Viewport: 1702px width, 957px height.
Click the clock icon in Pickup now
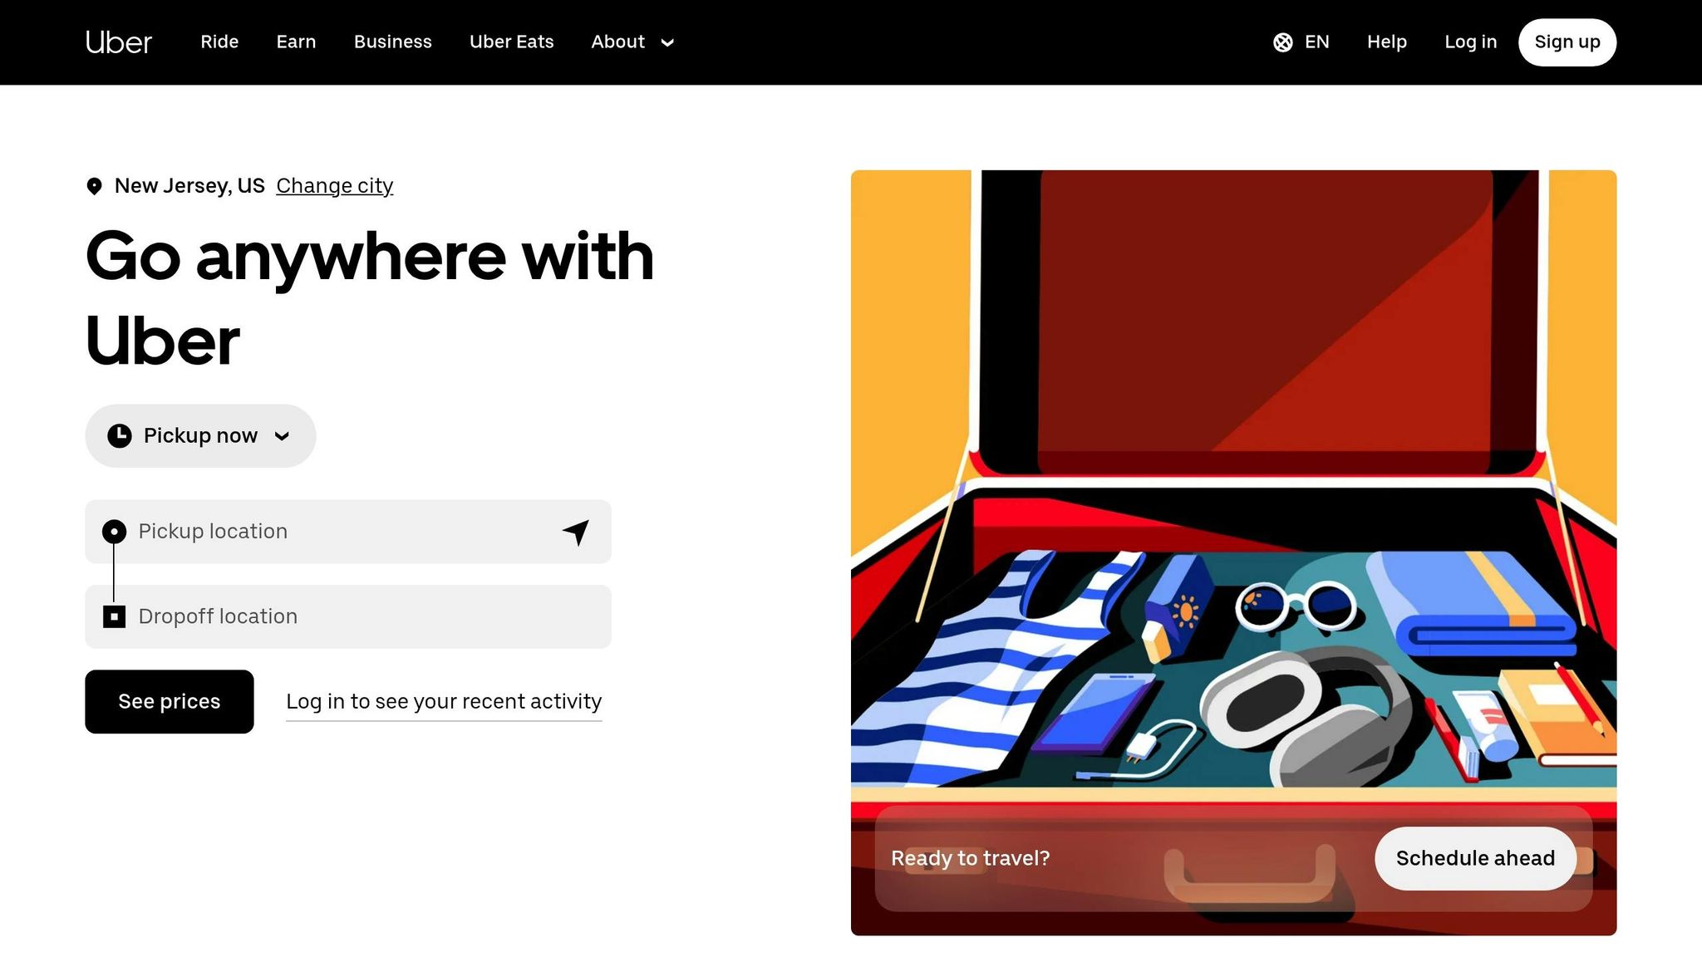coord(120,436)
